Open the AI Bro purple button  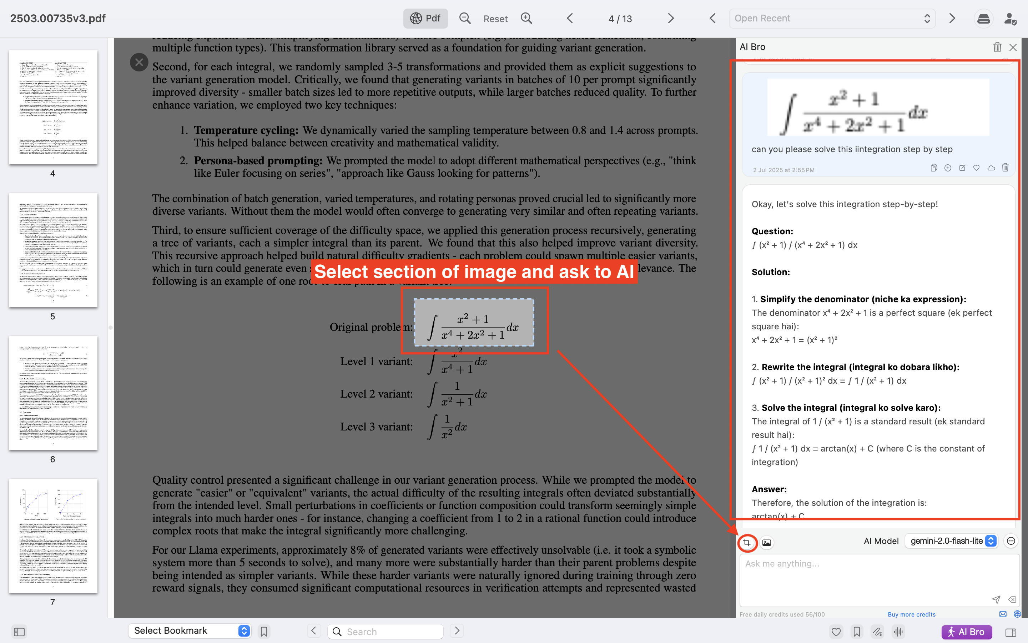[966, 632]
